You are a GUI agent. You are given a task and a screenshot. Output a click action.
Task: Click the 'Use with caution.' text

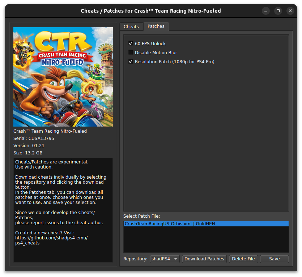34,167
